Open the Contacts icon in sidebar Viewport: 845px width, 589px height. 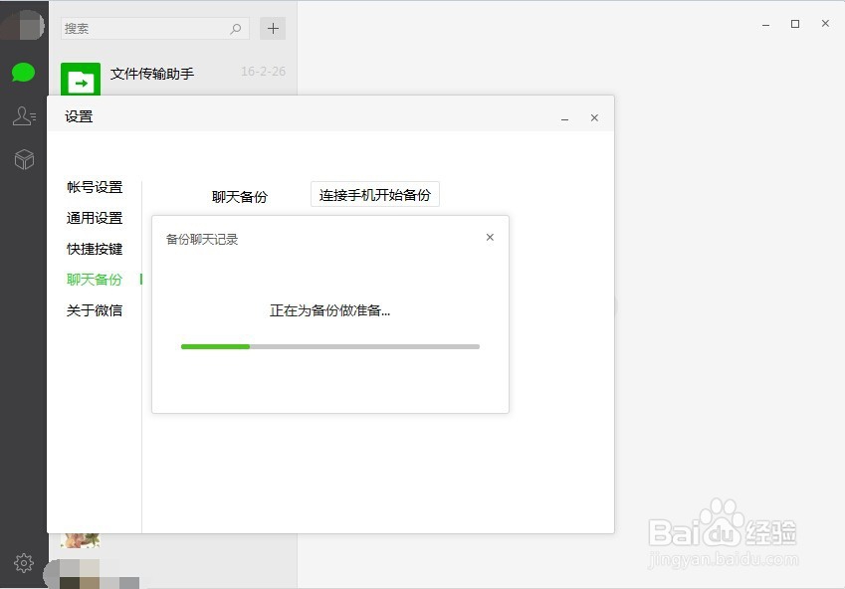pyautogui.click(x=24, y=115)
